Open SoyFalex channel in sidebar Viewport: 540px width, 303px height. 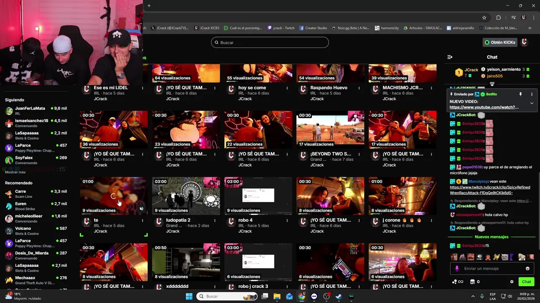[x=36, y=160]
